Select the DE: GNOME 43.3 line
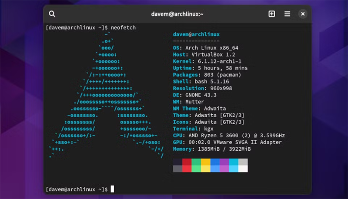The width and height of the screenshot is (348, 199). coord(194,95)
